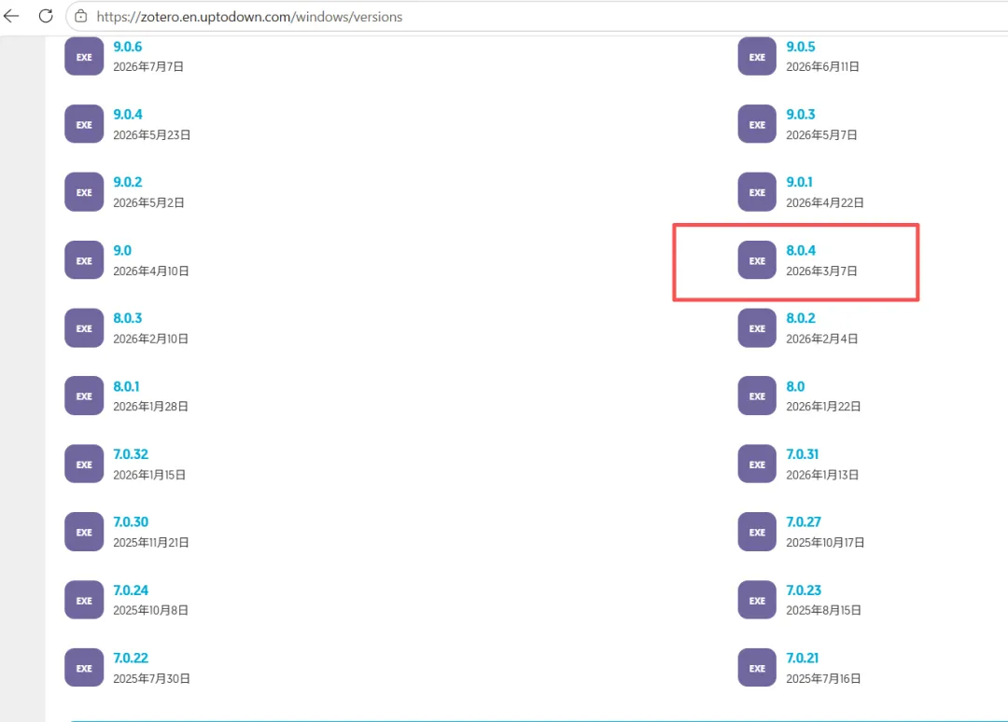Click EXE icon beside version 9.0.2
The image size is (1008, 722).
pyautogui.click(x=84, y=192)
